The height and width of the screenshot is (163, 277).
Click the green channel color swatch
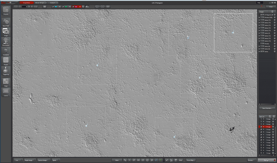[66, 7]
